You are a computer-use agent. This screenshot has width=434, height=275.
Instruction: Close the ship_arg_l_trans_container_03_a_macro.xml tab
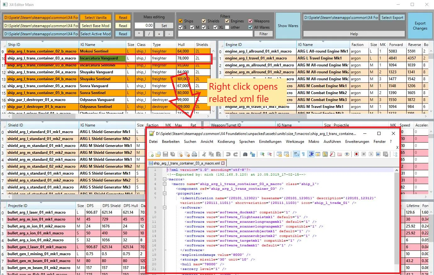pyautogui.click(x=223, y=163)
